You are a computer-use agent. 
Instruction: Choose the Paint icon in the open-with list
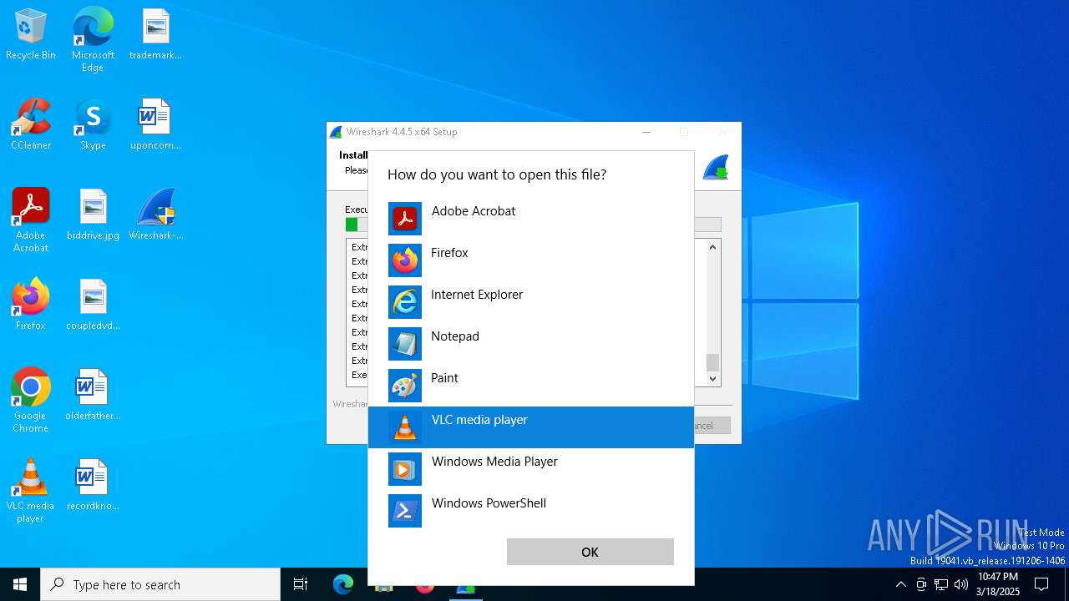[x=405, y=386]
